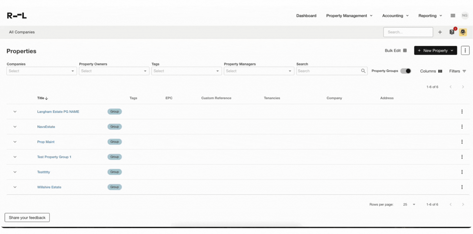Go to next page using top pagination arrow
The image size is (473, 234).
[463, 87]
